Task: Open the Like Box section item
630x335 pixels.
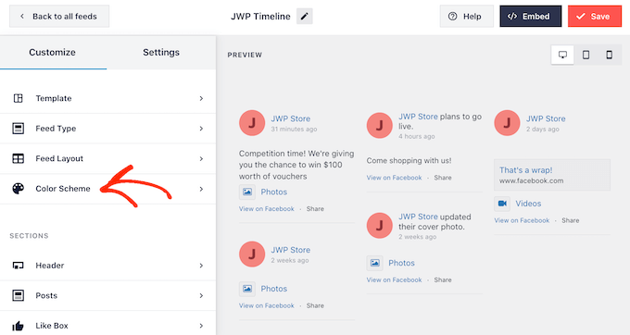Action: [107, 326]
